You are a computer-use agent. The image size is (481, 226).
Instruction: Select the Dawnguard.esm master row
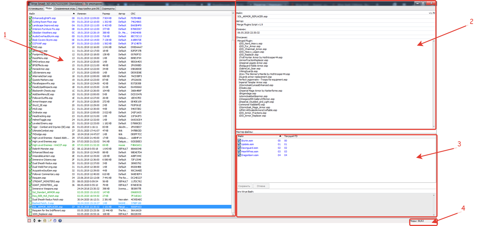coord(335,148)
